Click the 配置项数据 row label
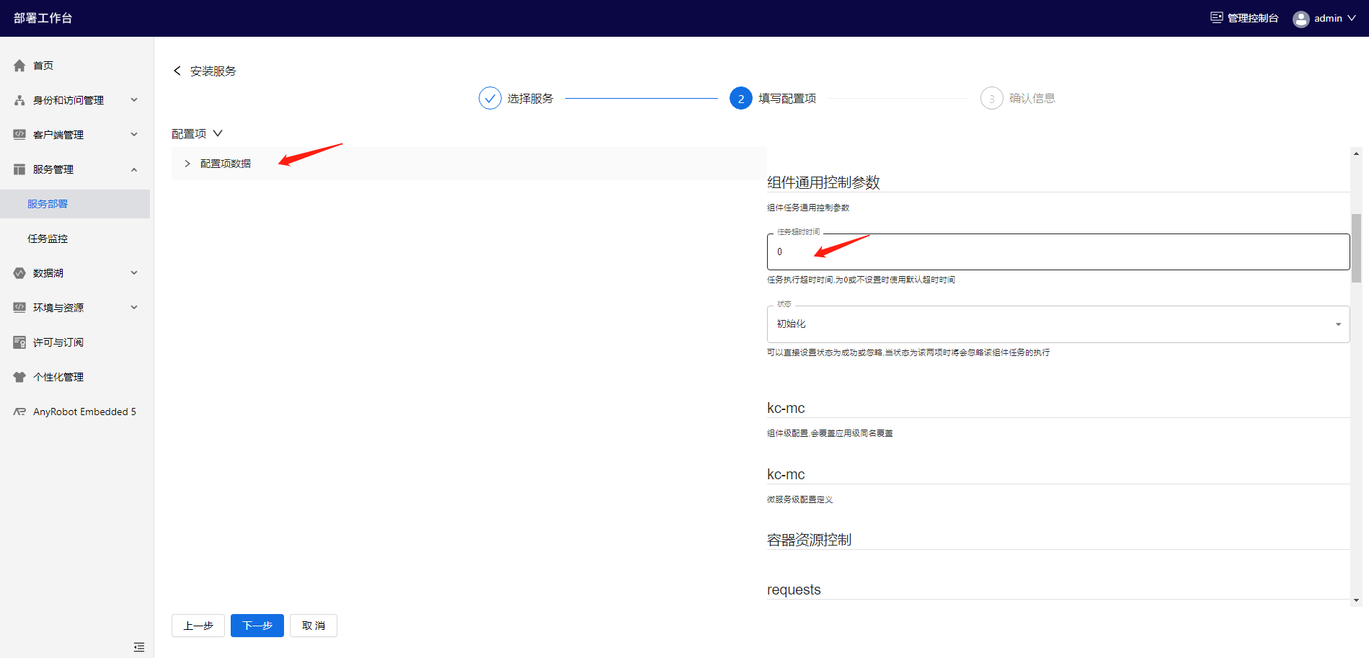The width and height of the screenshot is (1369, 658). point(226,164)
